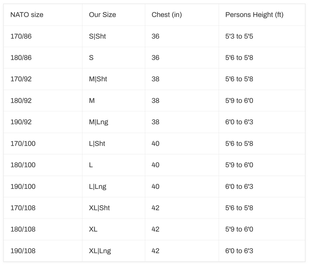
Task: Click the L|Lng size cell
Action: 97,187
